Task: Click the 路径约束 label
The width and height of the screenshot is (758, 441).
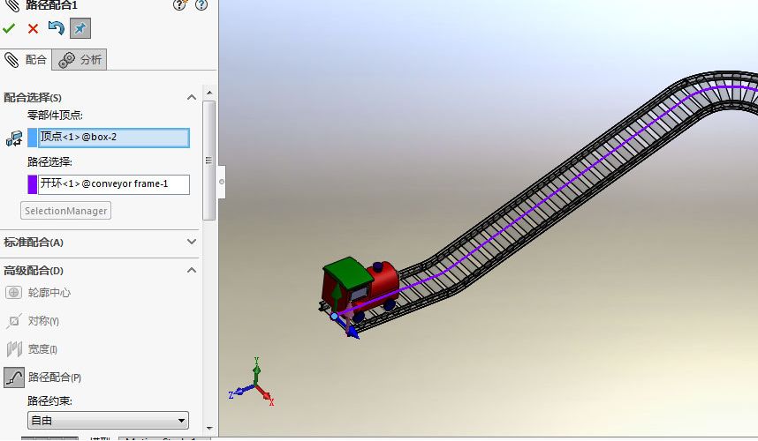Action: click(49, 401)
